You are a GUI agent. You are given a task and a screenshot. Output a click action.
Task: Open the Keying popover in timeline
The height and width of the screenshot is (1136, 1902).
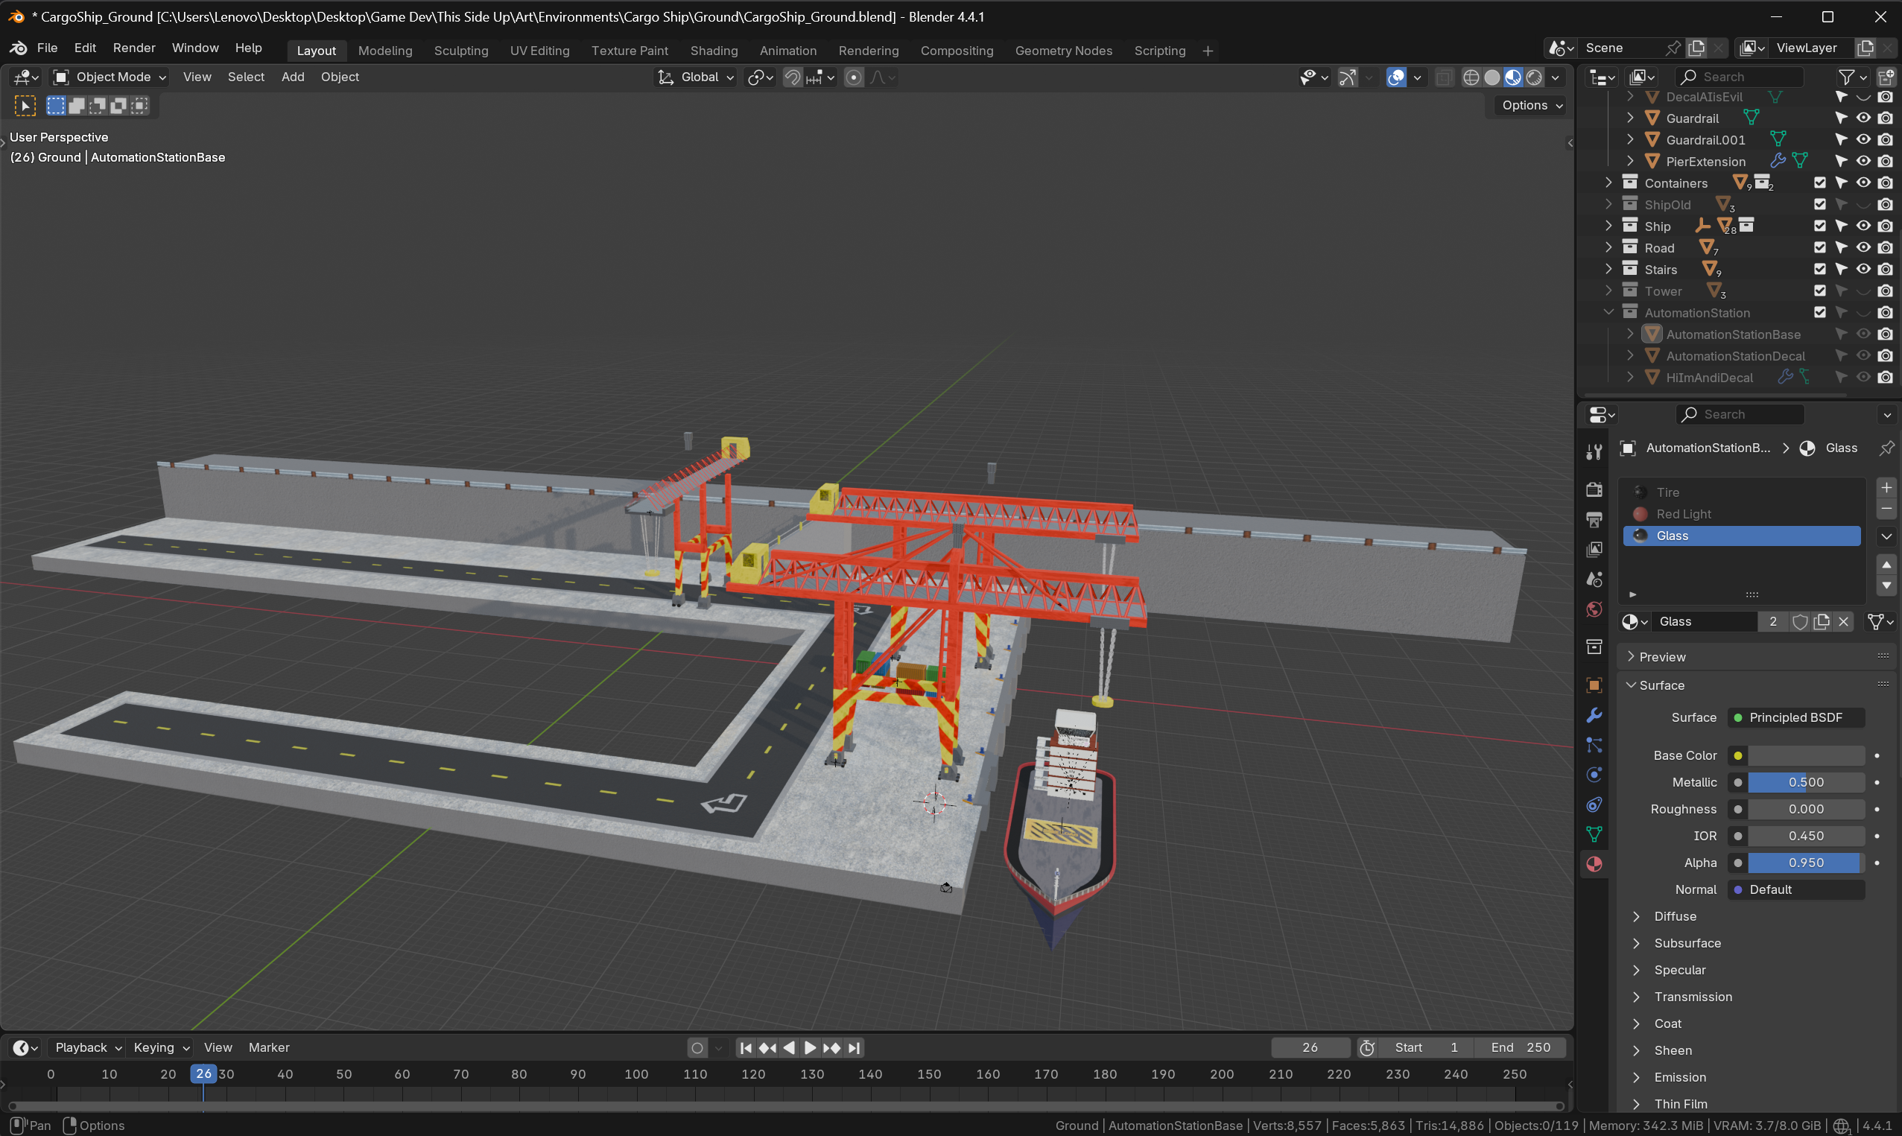tap(161, 1047)
